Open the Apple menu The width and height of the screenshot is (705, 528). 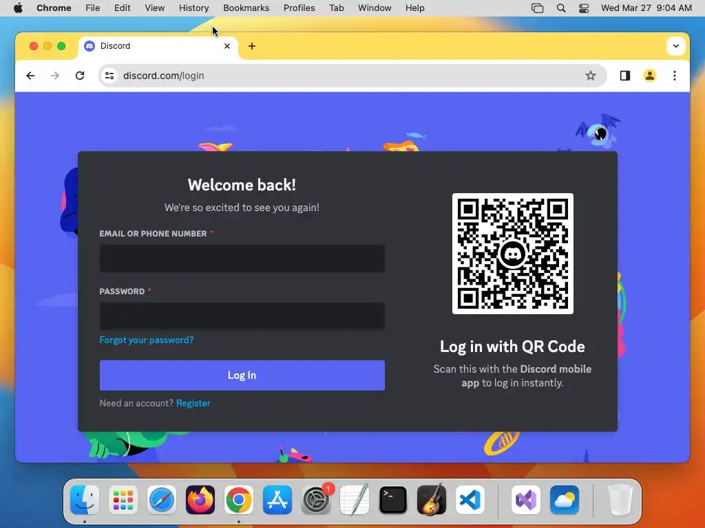click(18, 8)
